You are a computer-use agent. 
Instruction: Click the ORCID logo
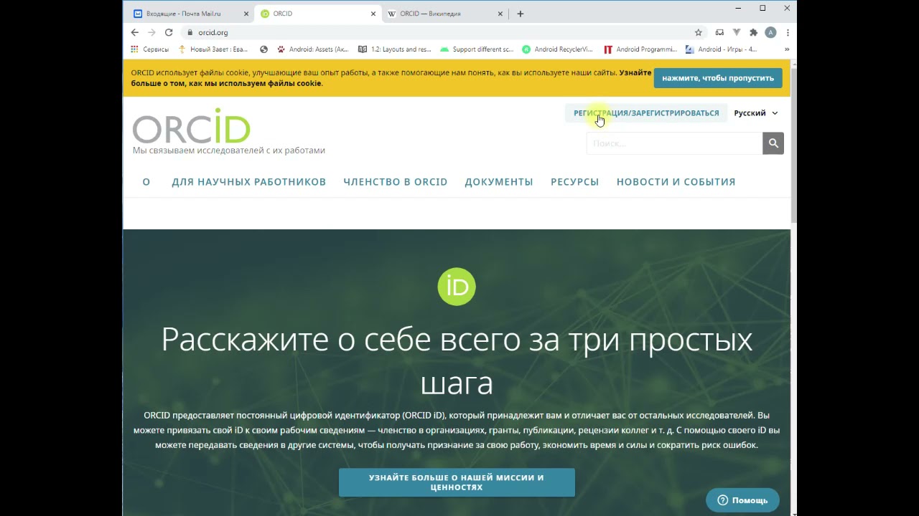pyautogui.click(x=192, y=126)
